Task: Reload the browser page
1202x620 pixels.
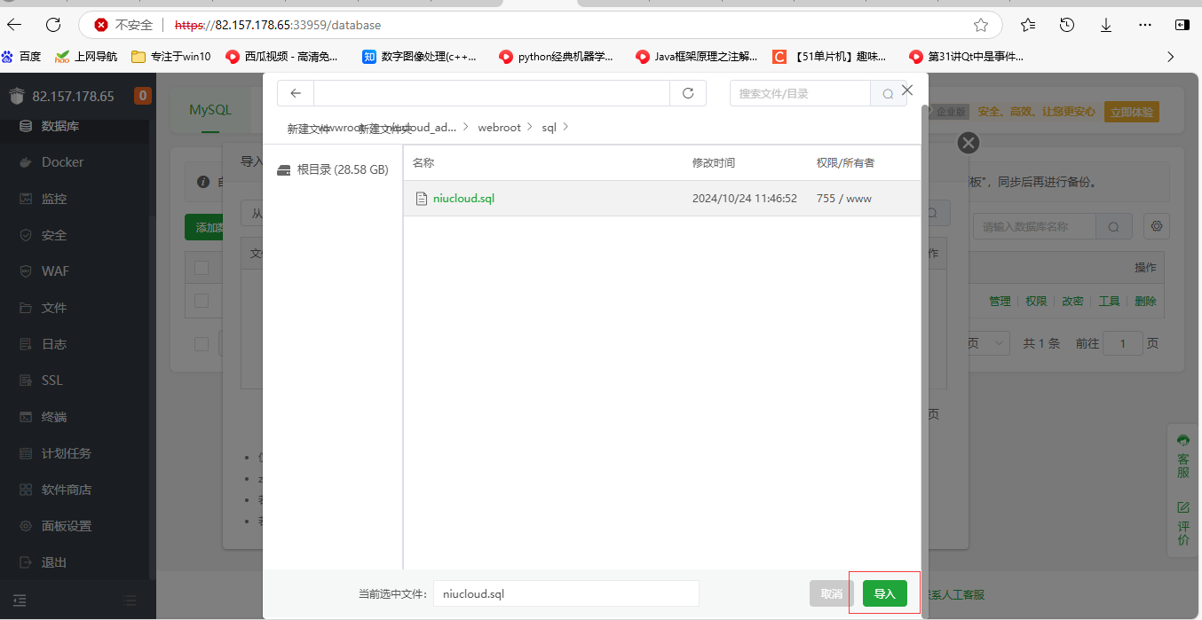Action: (x=53, y=25)
